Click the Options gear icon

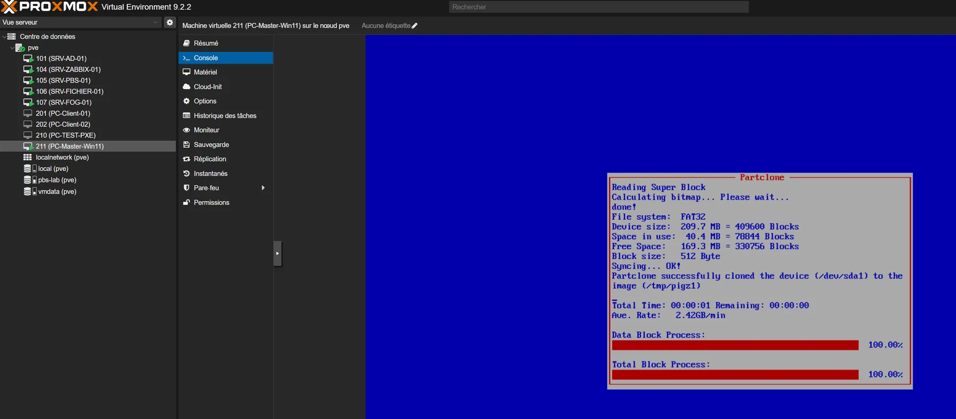pos(186,101)
